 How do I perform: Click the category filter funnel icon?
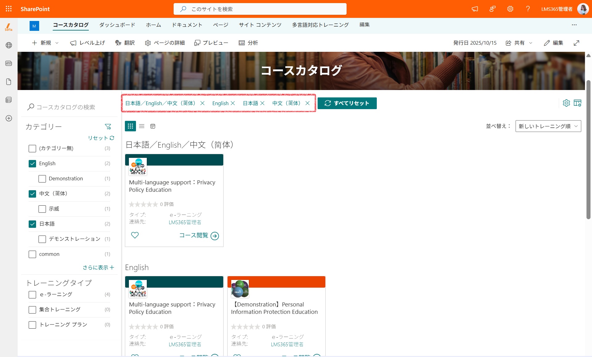pyautogui.click(x=108, y=127)
